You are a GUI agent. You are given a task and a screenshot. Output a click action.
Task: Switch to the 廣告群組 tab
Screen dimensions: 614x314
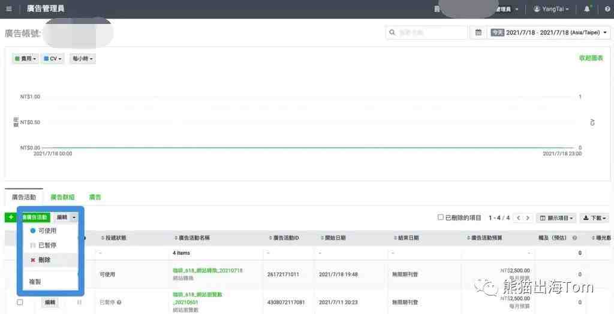point(62,197)
